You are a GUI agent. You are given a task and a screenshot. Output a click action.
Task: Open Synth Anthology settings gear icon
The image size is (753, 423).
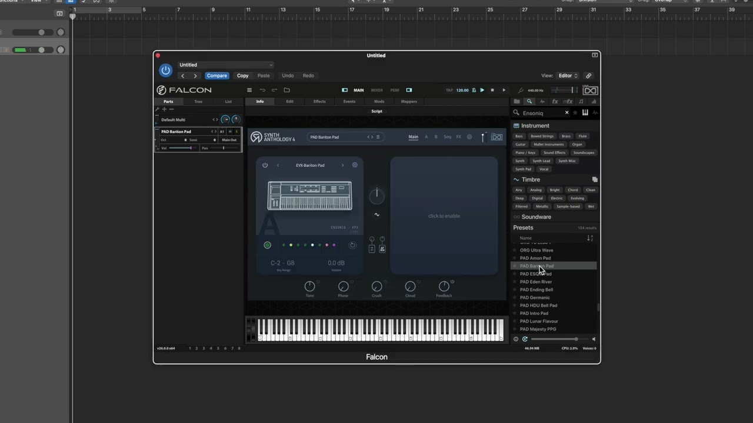coord(469,137)
